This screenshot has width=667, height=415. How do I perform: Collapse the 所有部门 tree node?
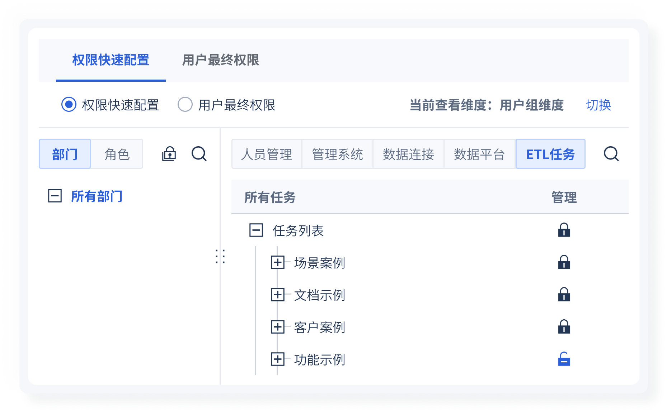point(55,196)
